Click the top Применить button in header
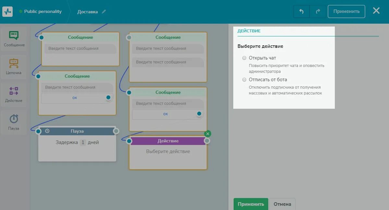Viewport: 389px width, 210px height. coord(346,11)
